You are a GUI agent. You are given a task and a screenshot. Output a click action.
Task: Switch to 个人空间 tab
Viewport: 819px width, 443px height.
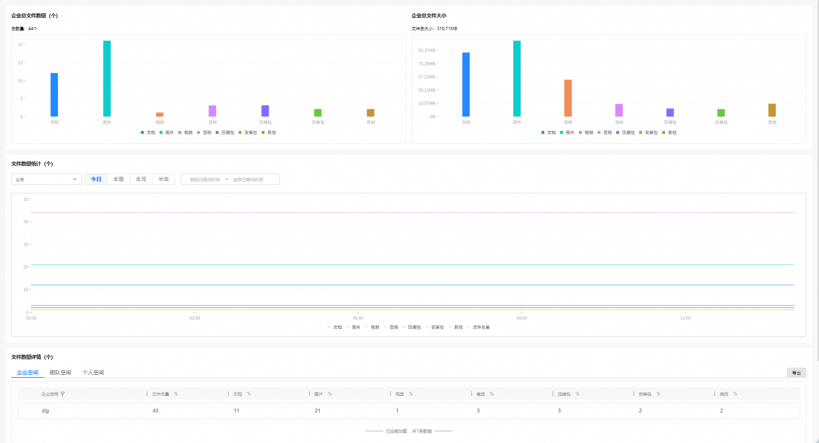click(93, 372)
